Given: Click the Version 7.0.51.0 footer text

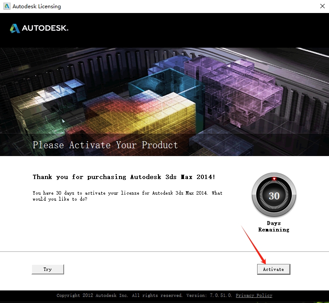Looking at the screenshot, I should pos(209,296).
